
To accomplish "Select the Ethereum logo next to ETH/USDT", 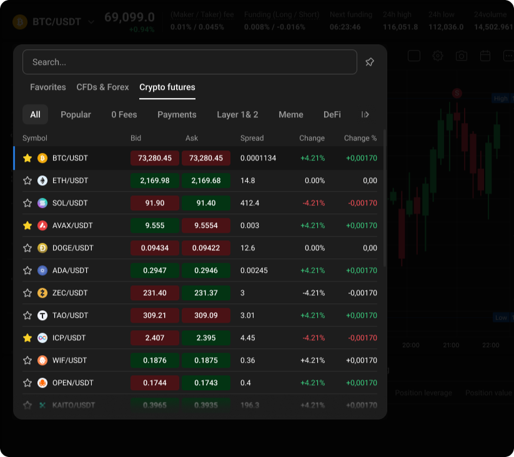I will pos(42,180).
